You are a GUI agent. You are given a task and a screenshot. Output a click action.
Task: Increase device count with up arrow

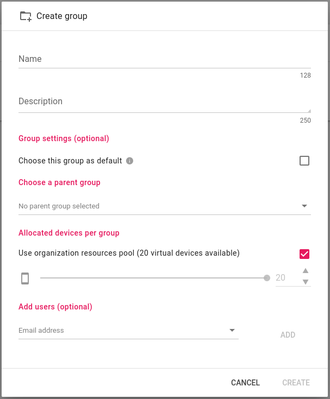click(x=306, y=271)
